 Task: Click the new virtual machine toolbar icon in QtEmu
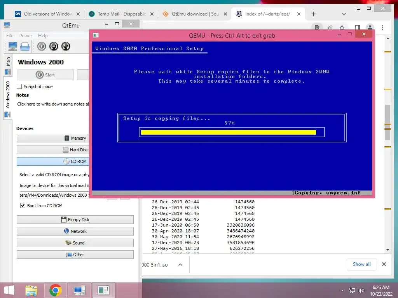[x=13, y=47]
